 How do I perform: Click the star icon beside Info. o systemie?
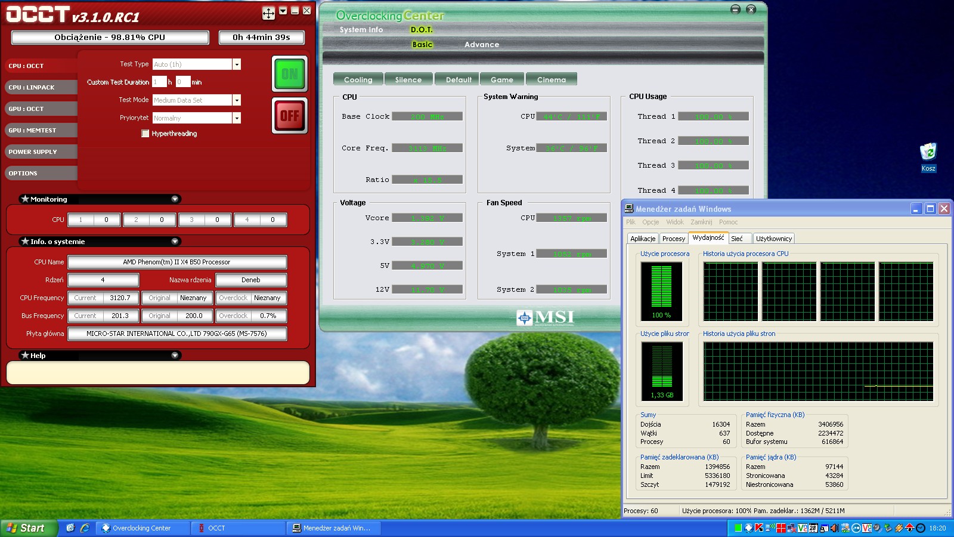pyautogui.click(x=25, y=241)
